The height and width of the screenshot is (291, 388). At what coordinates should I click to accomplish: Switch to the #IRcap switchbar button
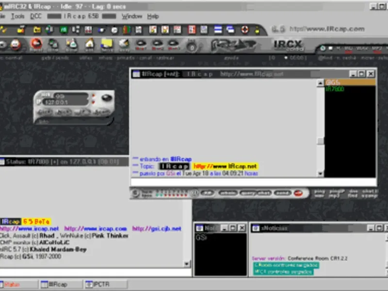coord(61,284)
